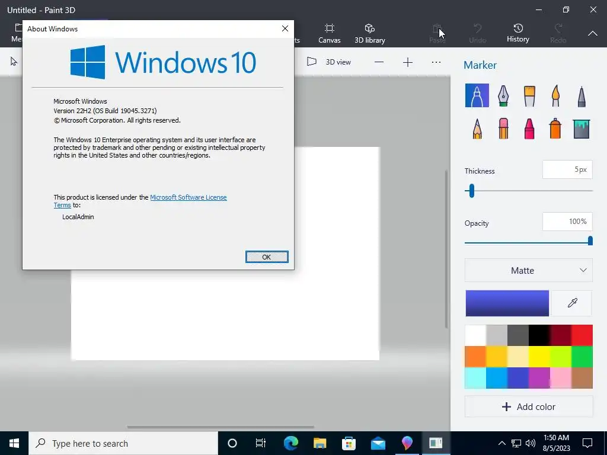The width and height of the screenshot is (607, 455).
Task: Click the select arrow tool in Paint 3D
Action: pos(14,62)
